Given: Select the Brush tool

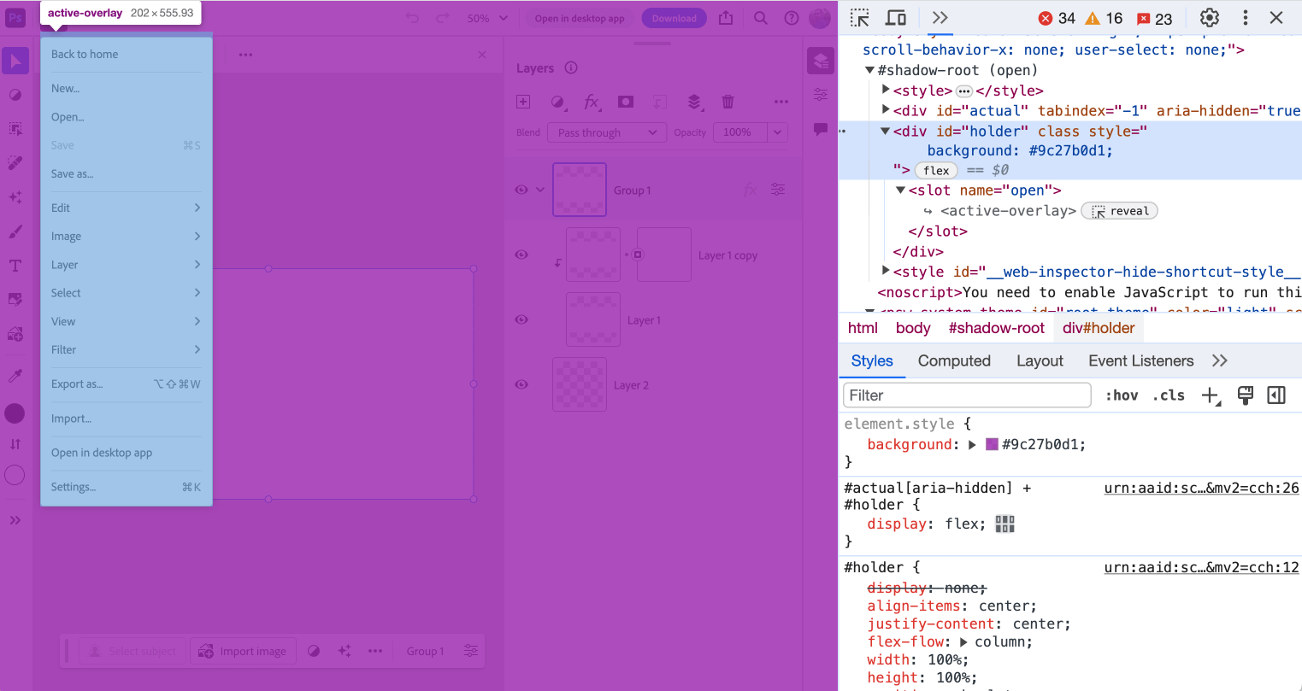Looking at the screenshot, I should point(15,231).
